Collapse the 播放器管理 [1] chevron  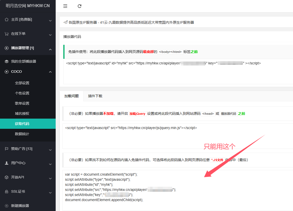click(x=50, y=49)
